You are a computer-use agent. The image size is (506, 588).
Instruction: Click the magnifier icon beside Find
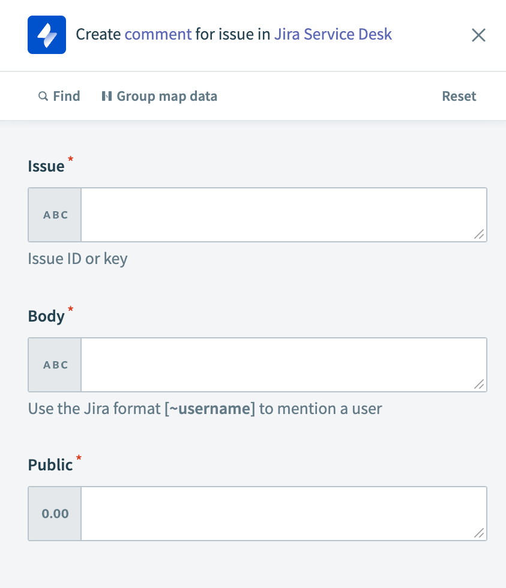pyautogui.click(x=43, y=96)
